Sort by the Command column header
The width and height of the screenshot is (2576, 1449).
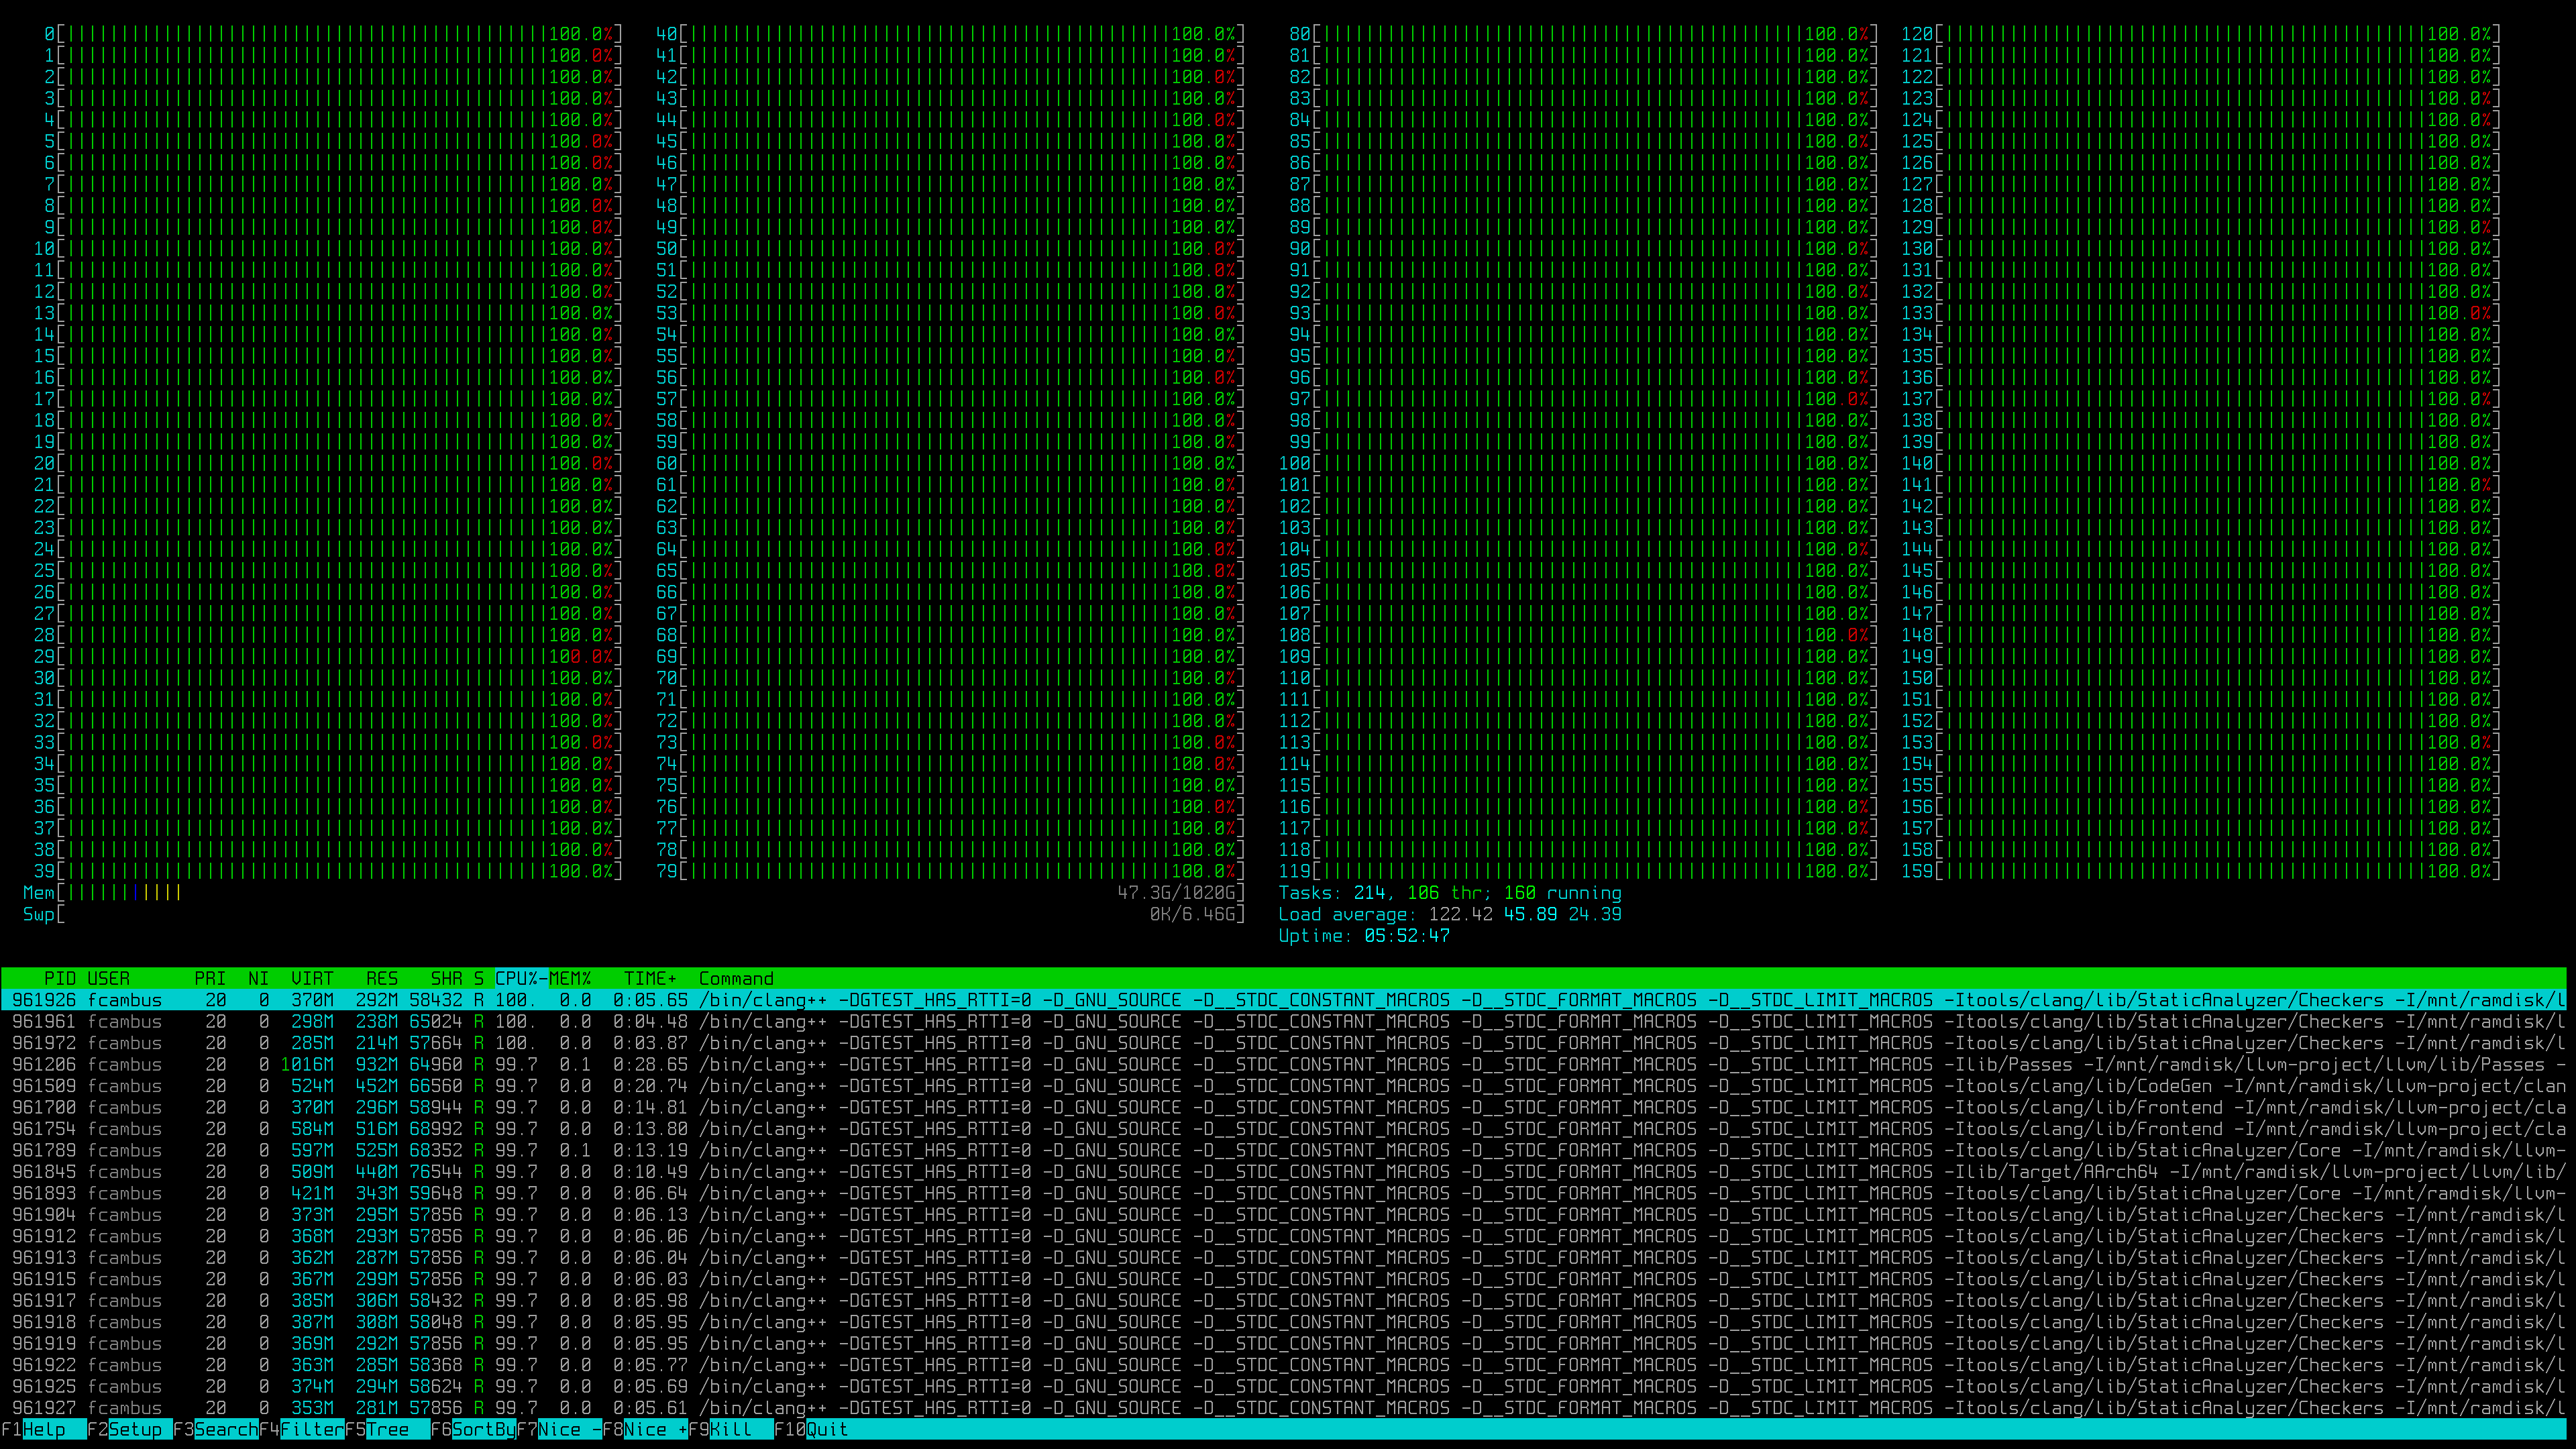click(x=736, y=978)
